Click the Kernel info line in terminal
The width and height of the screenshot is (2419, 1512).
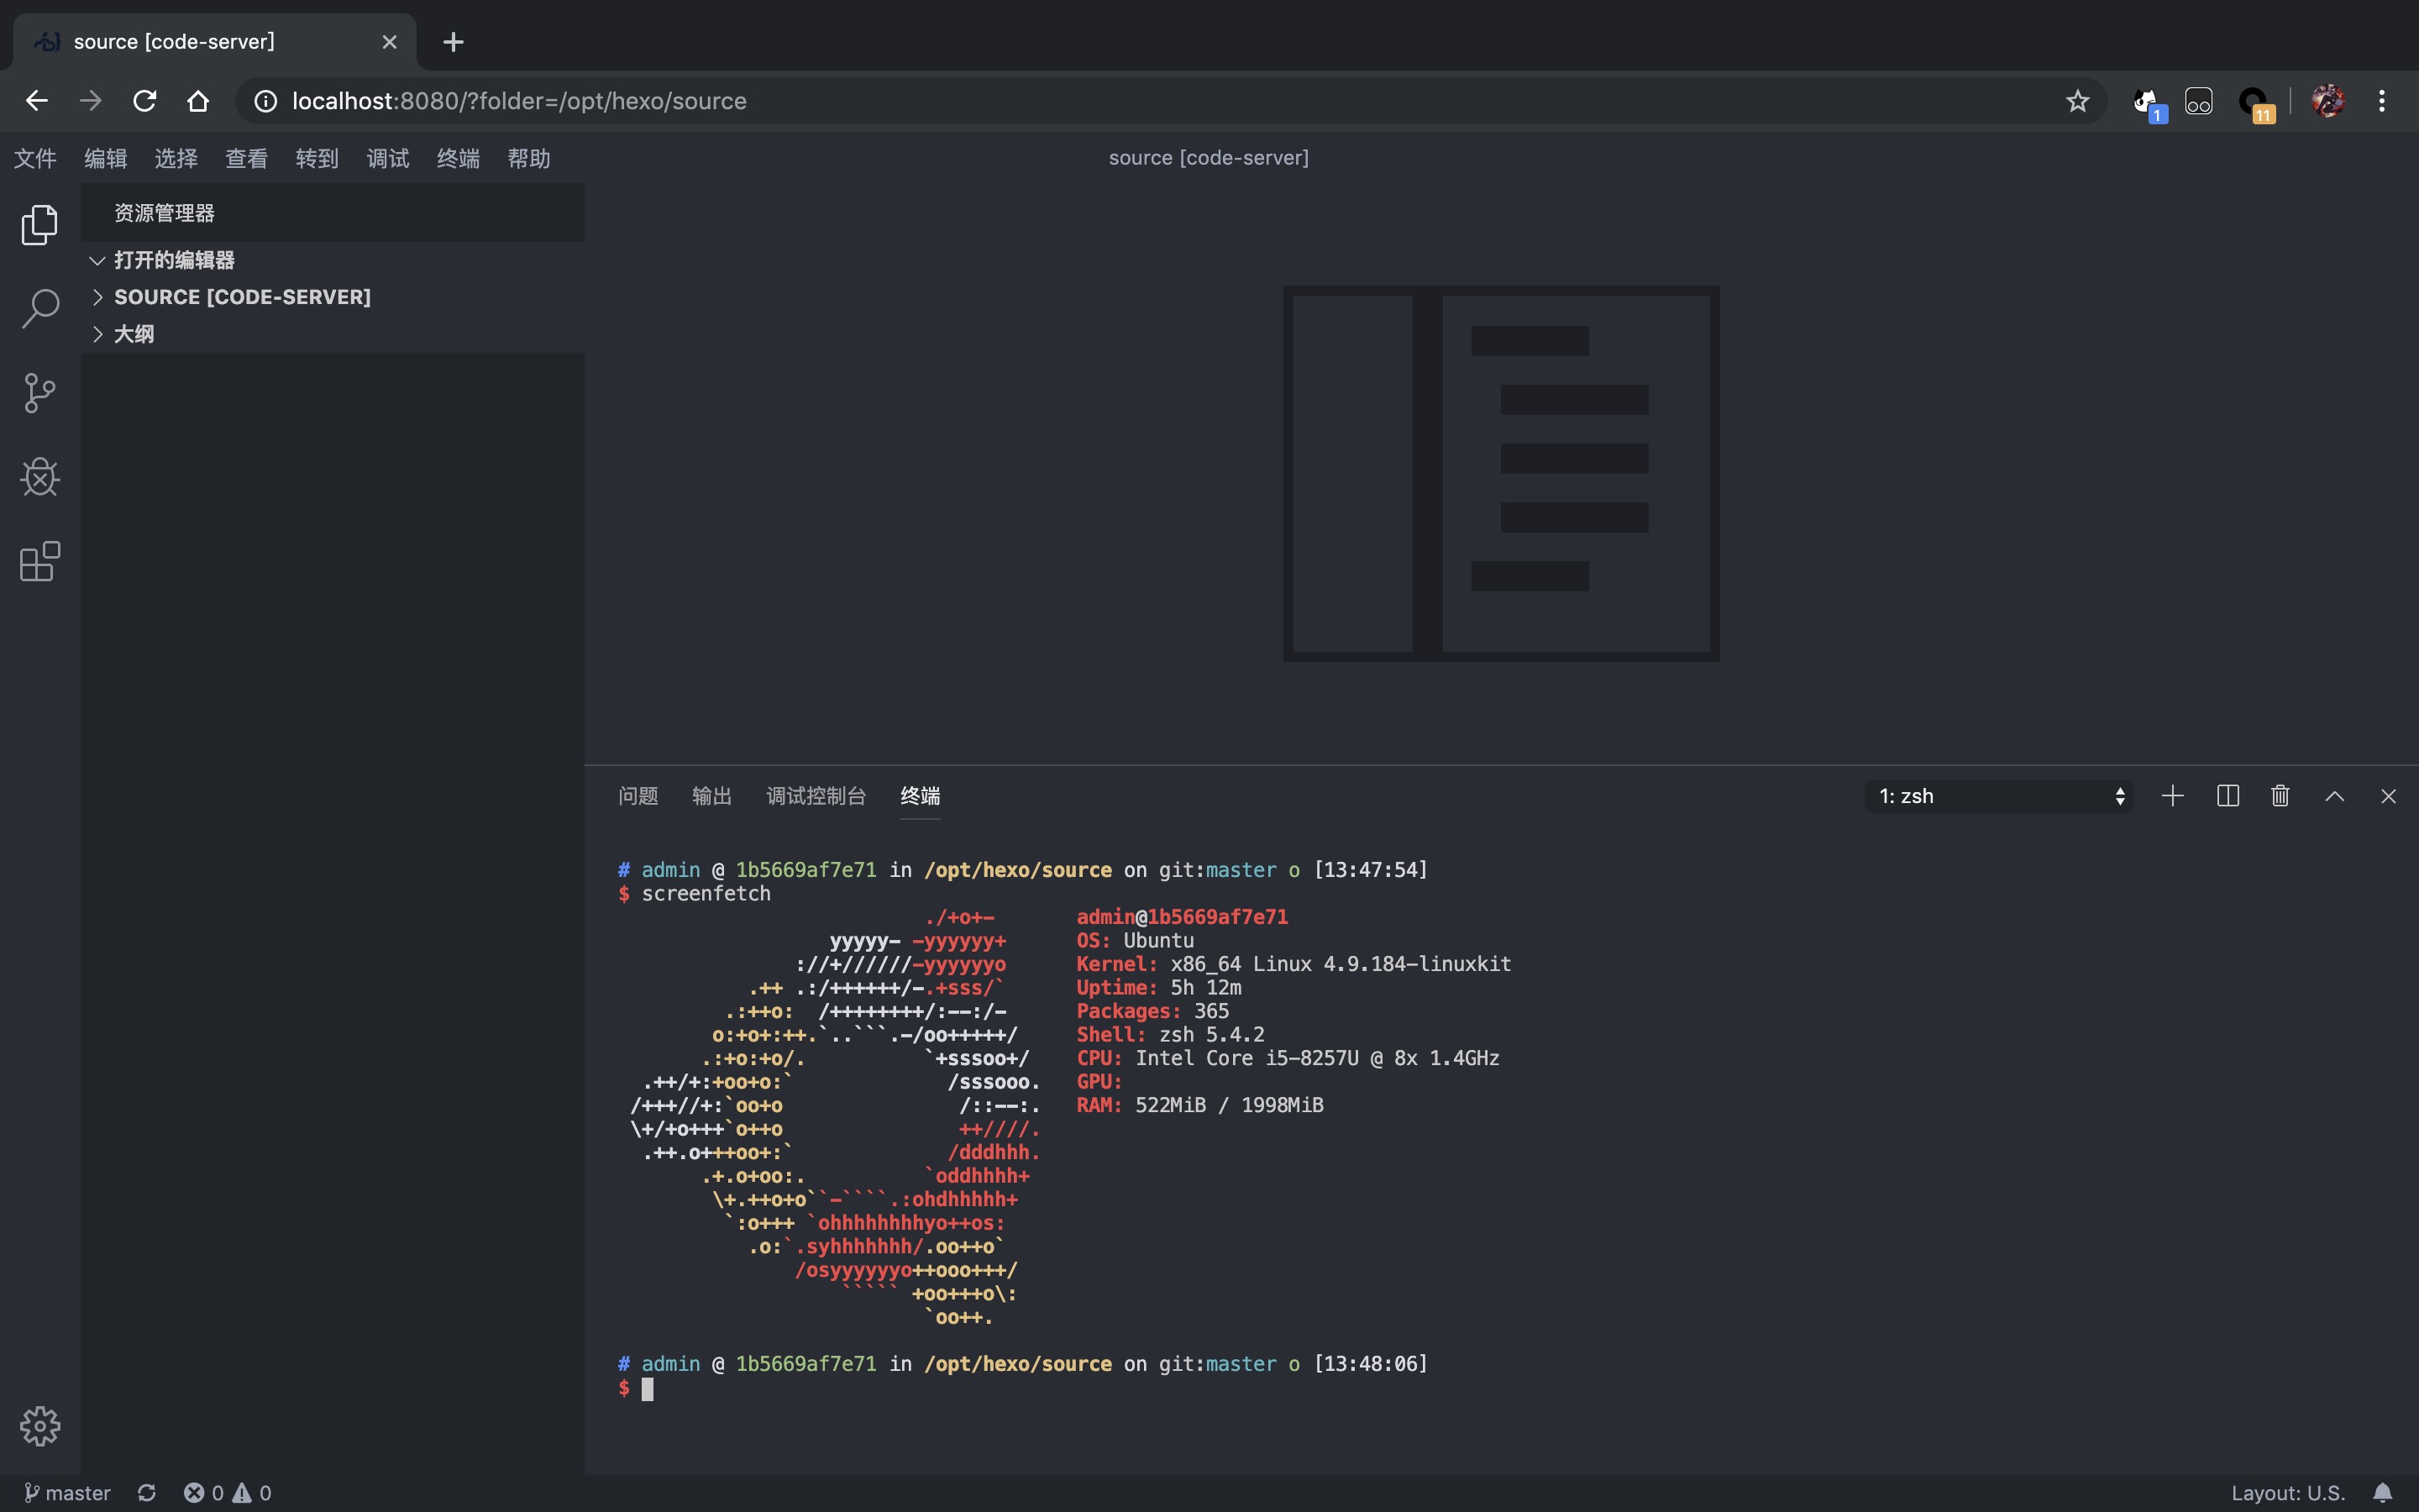(x=1293, y=964)
